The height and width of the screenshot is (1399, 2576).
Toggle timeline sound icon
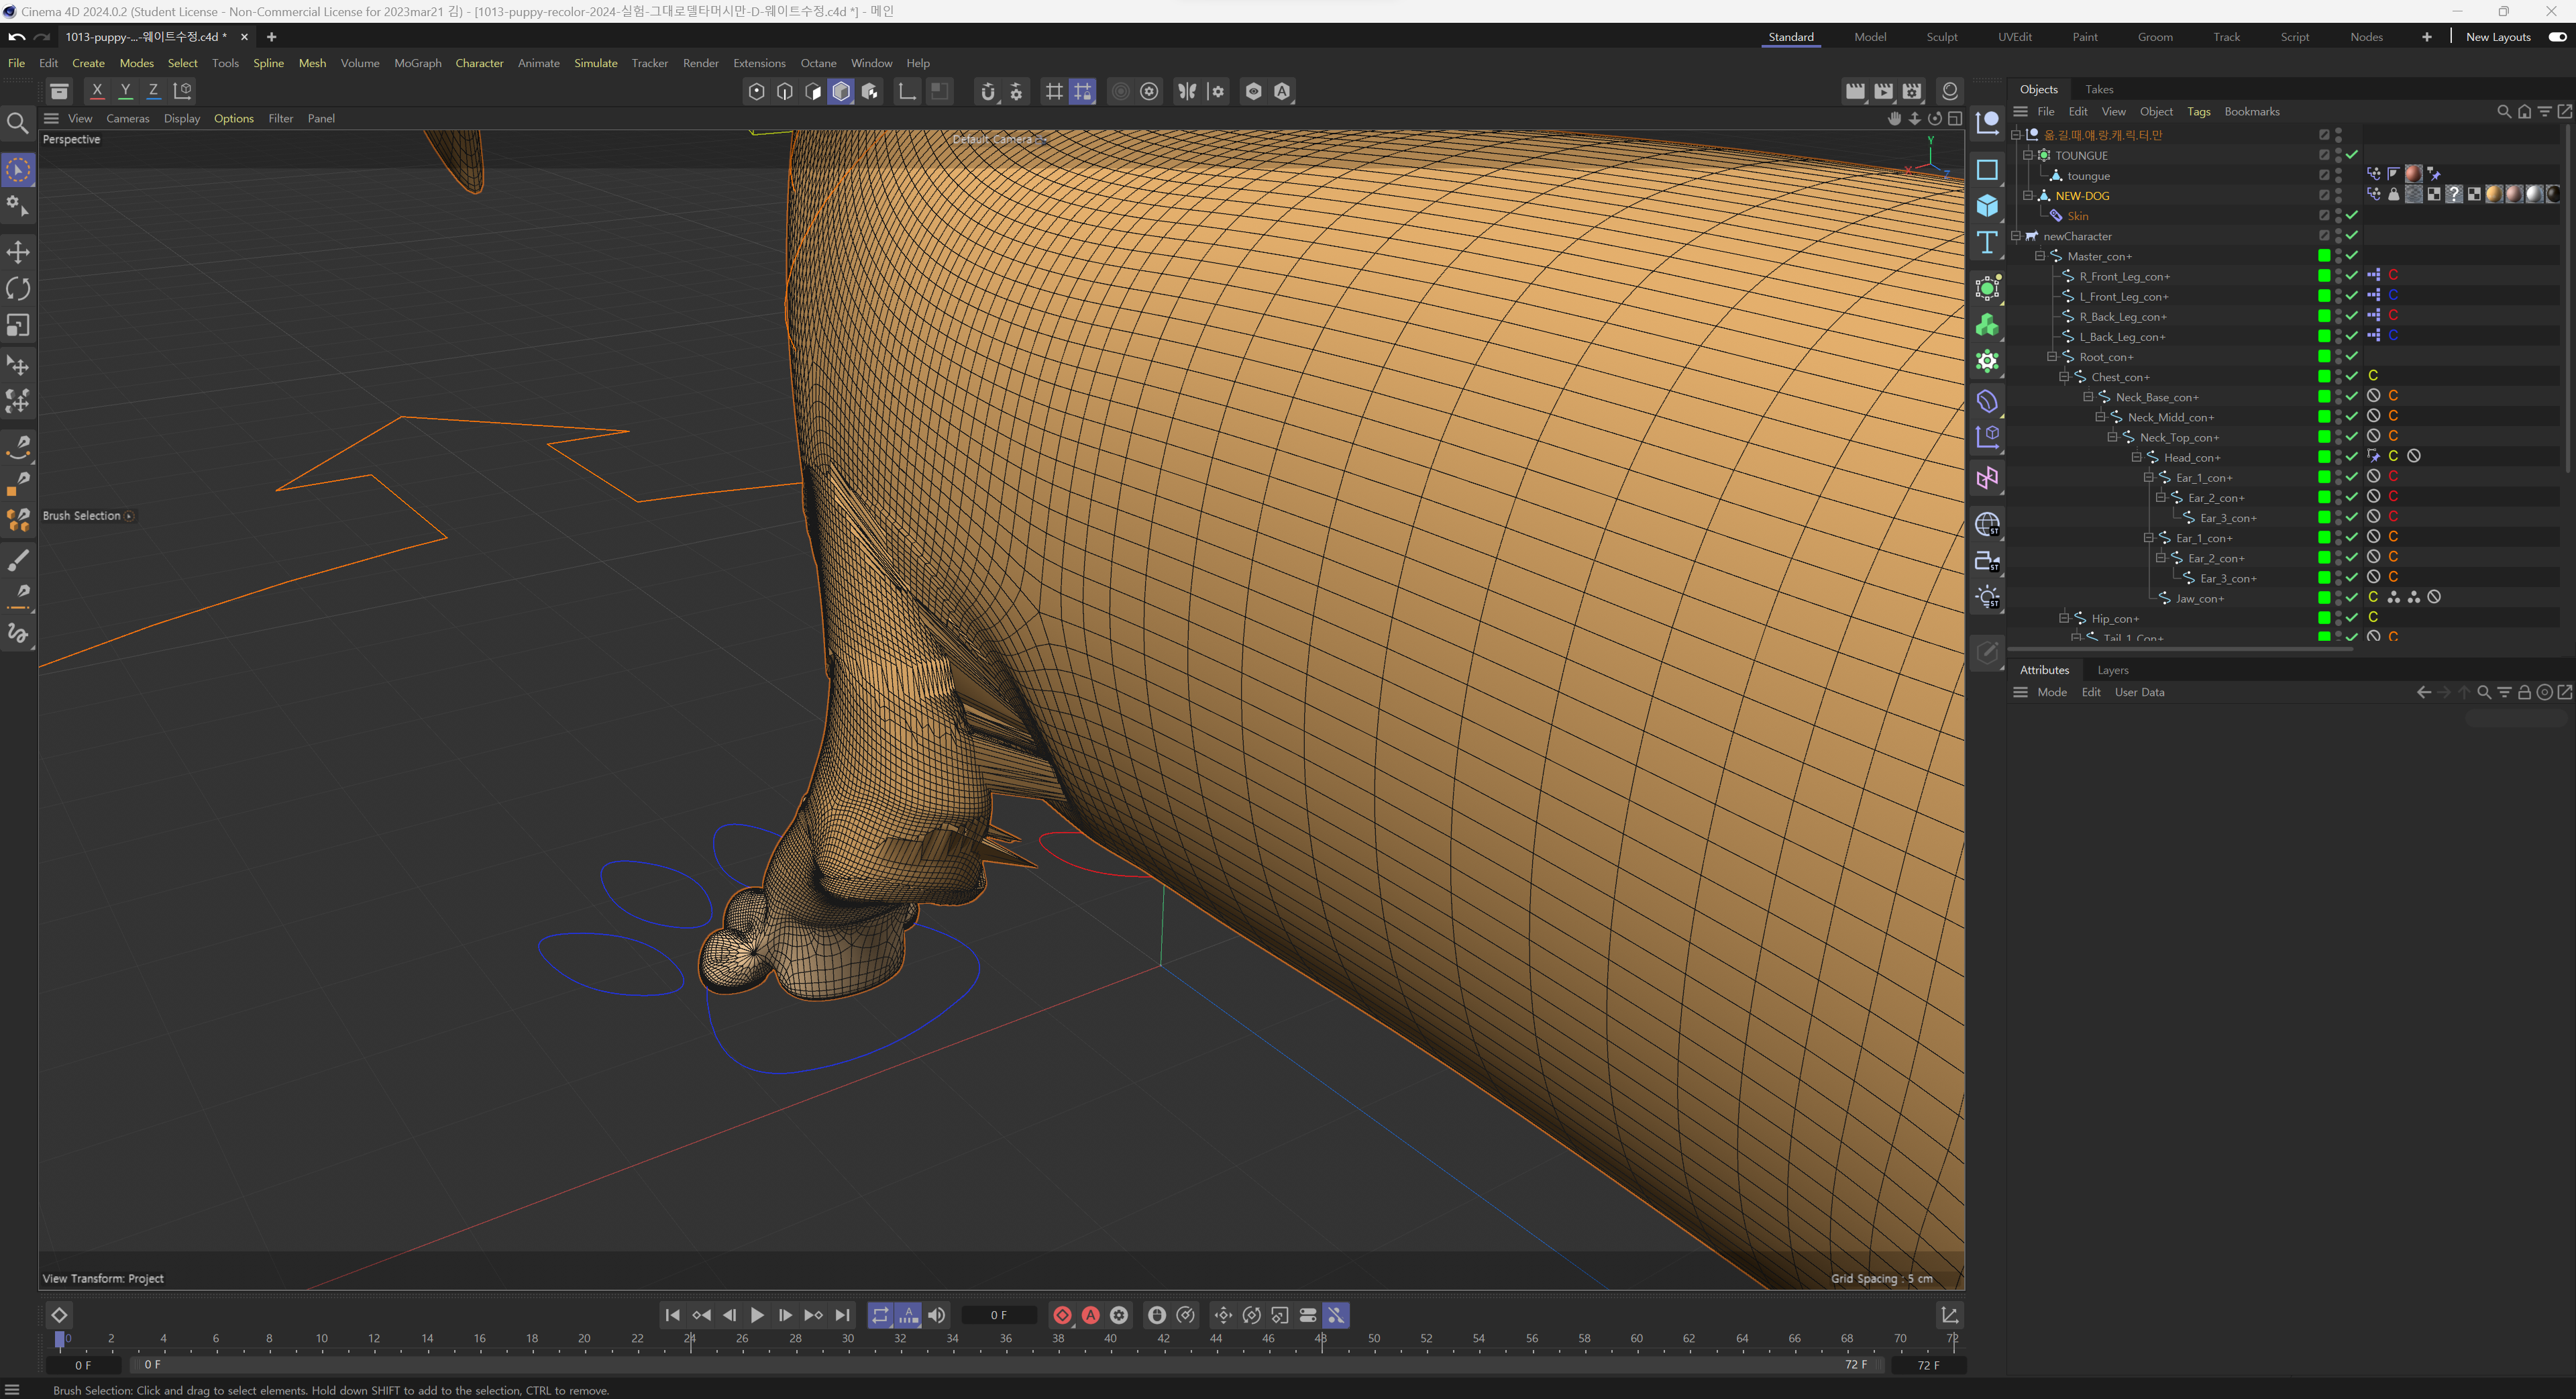pos(936,1315)
